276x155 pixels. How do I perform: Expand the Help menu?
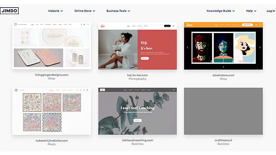tap(251, 11)
